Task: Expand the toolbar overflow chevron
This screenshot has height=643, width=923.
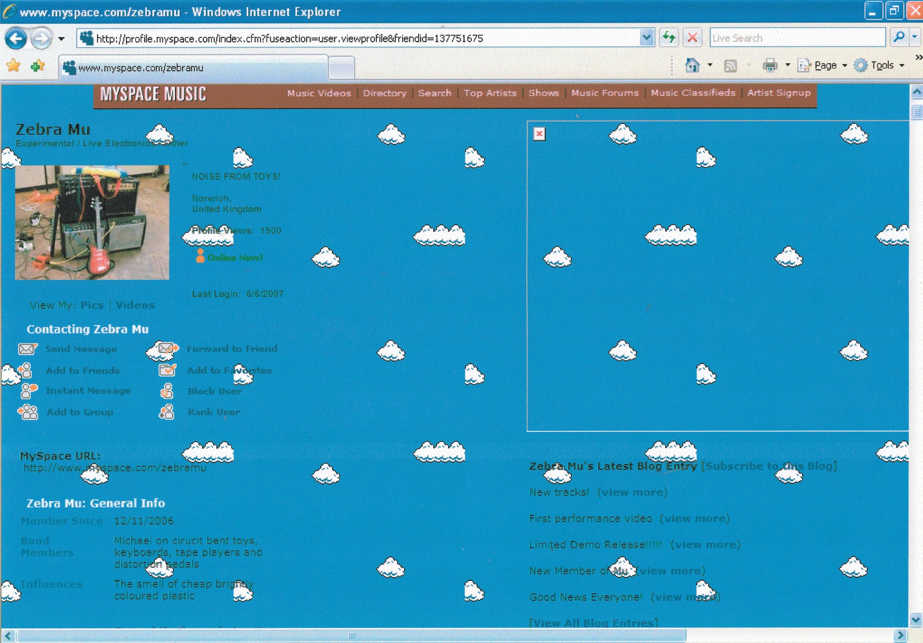Action: tap(918, 58)
